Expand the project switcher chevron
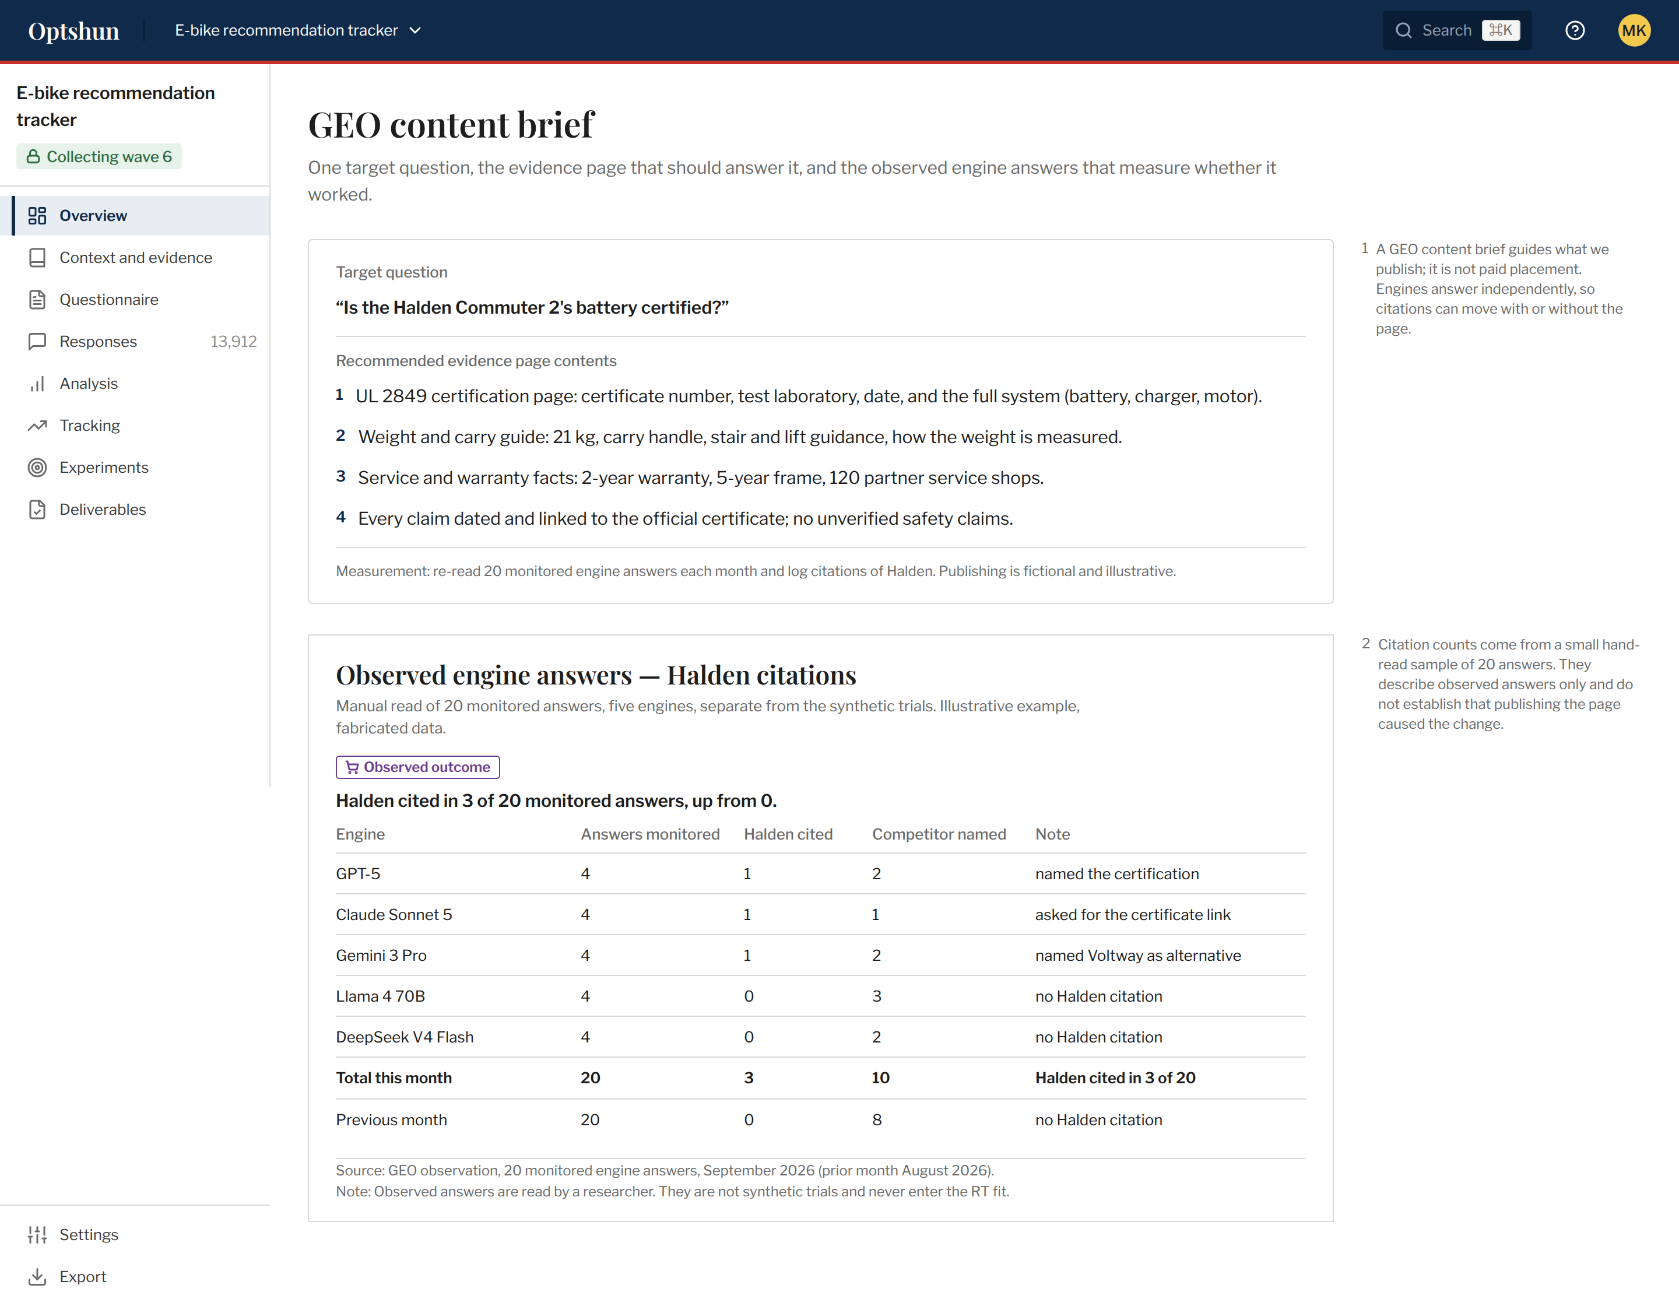The height and width of the screenshot is (1306, 1679). click(415, 30)
